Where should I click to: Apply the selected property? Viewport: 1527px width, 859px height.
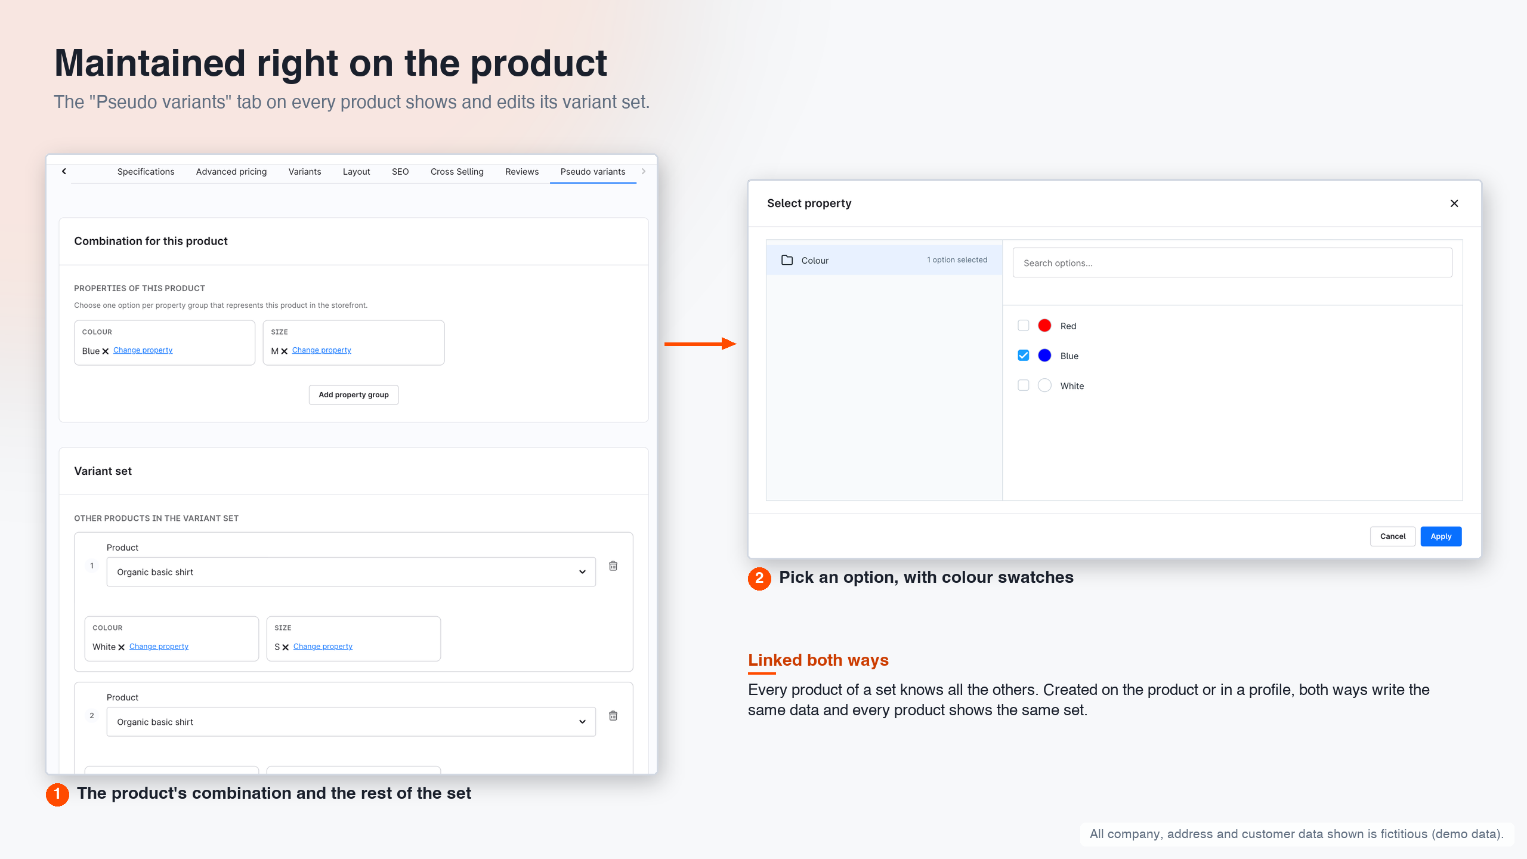click(1441, 536)
